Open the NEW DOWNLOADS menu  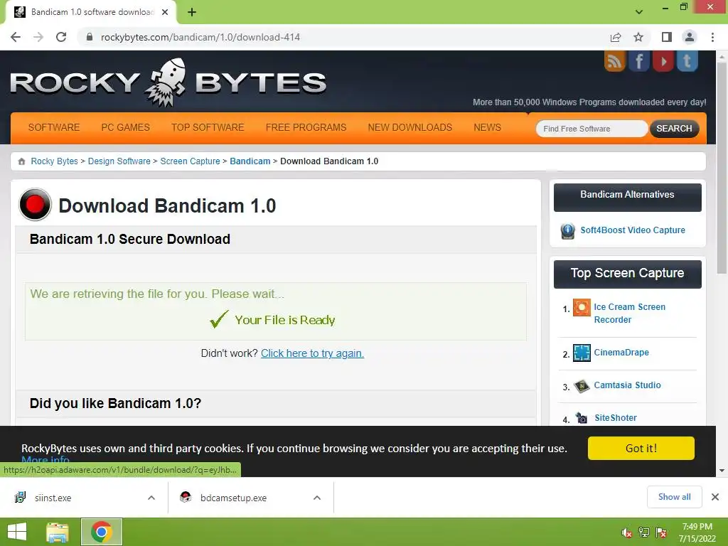click(410, 128)
